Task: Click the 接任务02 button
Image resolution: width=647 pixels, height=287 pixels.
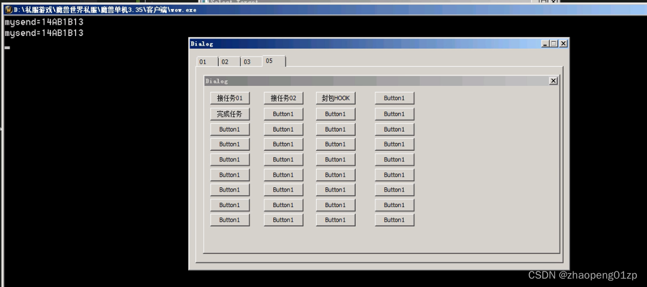Action: click(x=284, y=98)
